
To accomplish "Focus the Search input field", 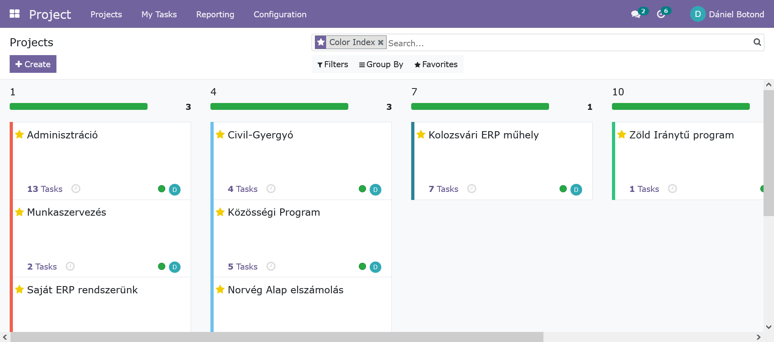I will [x=568, y=43].
